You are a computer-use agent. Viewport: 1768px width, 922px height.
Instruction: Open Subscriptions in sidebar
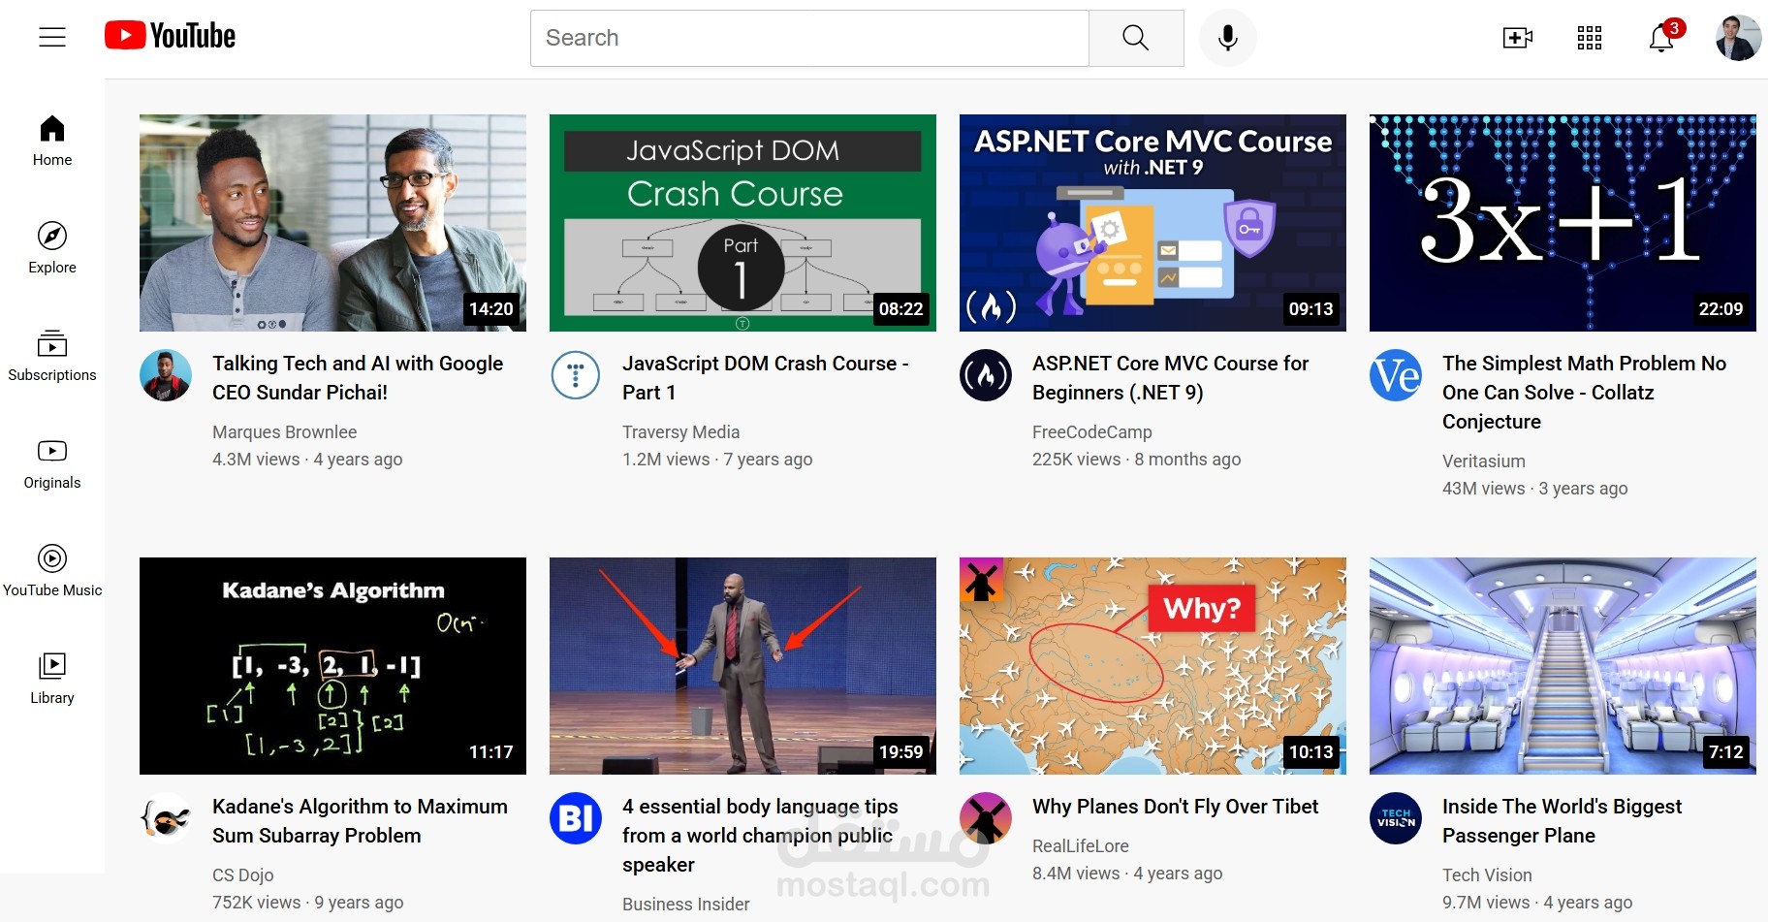click(52, 357)
